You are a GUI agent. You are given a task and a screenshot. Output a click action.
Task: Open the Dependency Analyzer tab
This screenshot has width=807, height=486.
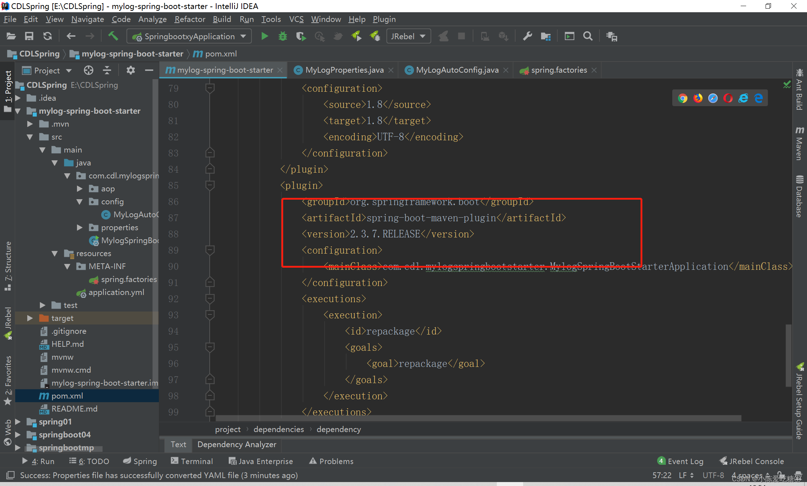237,444
